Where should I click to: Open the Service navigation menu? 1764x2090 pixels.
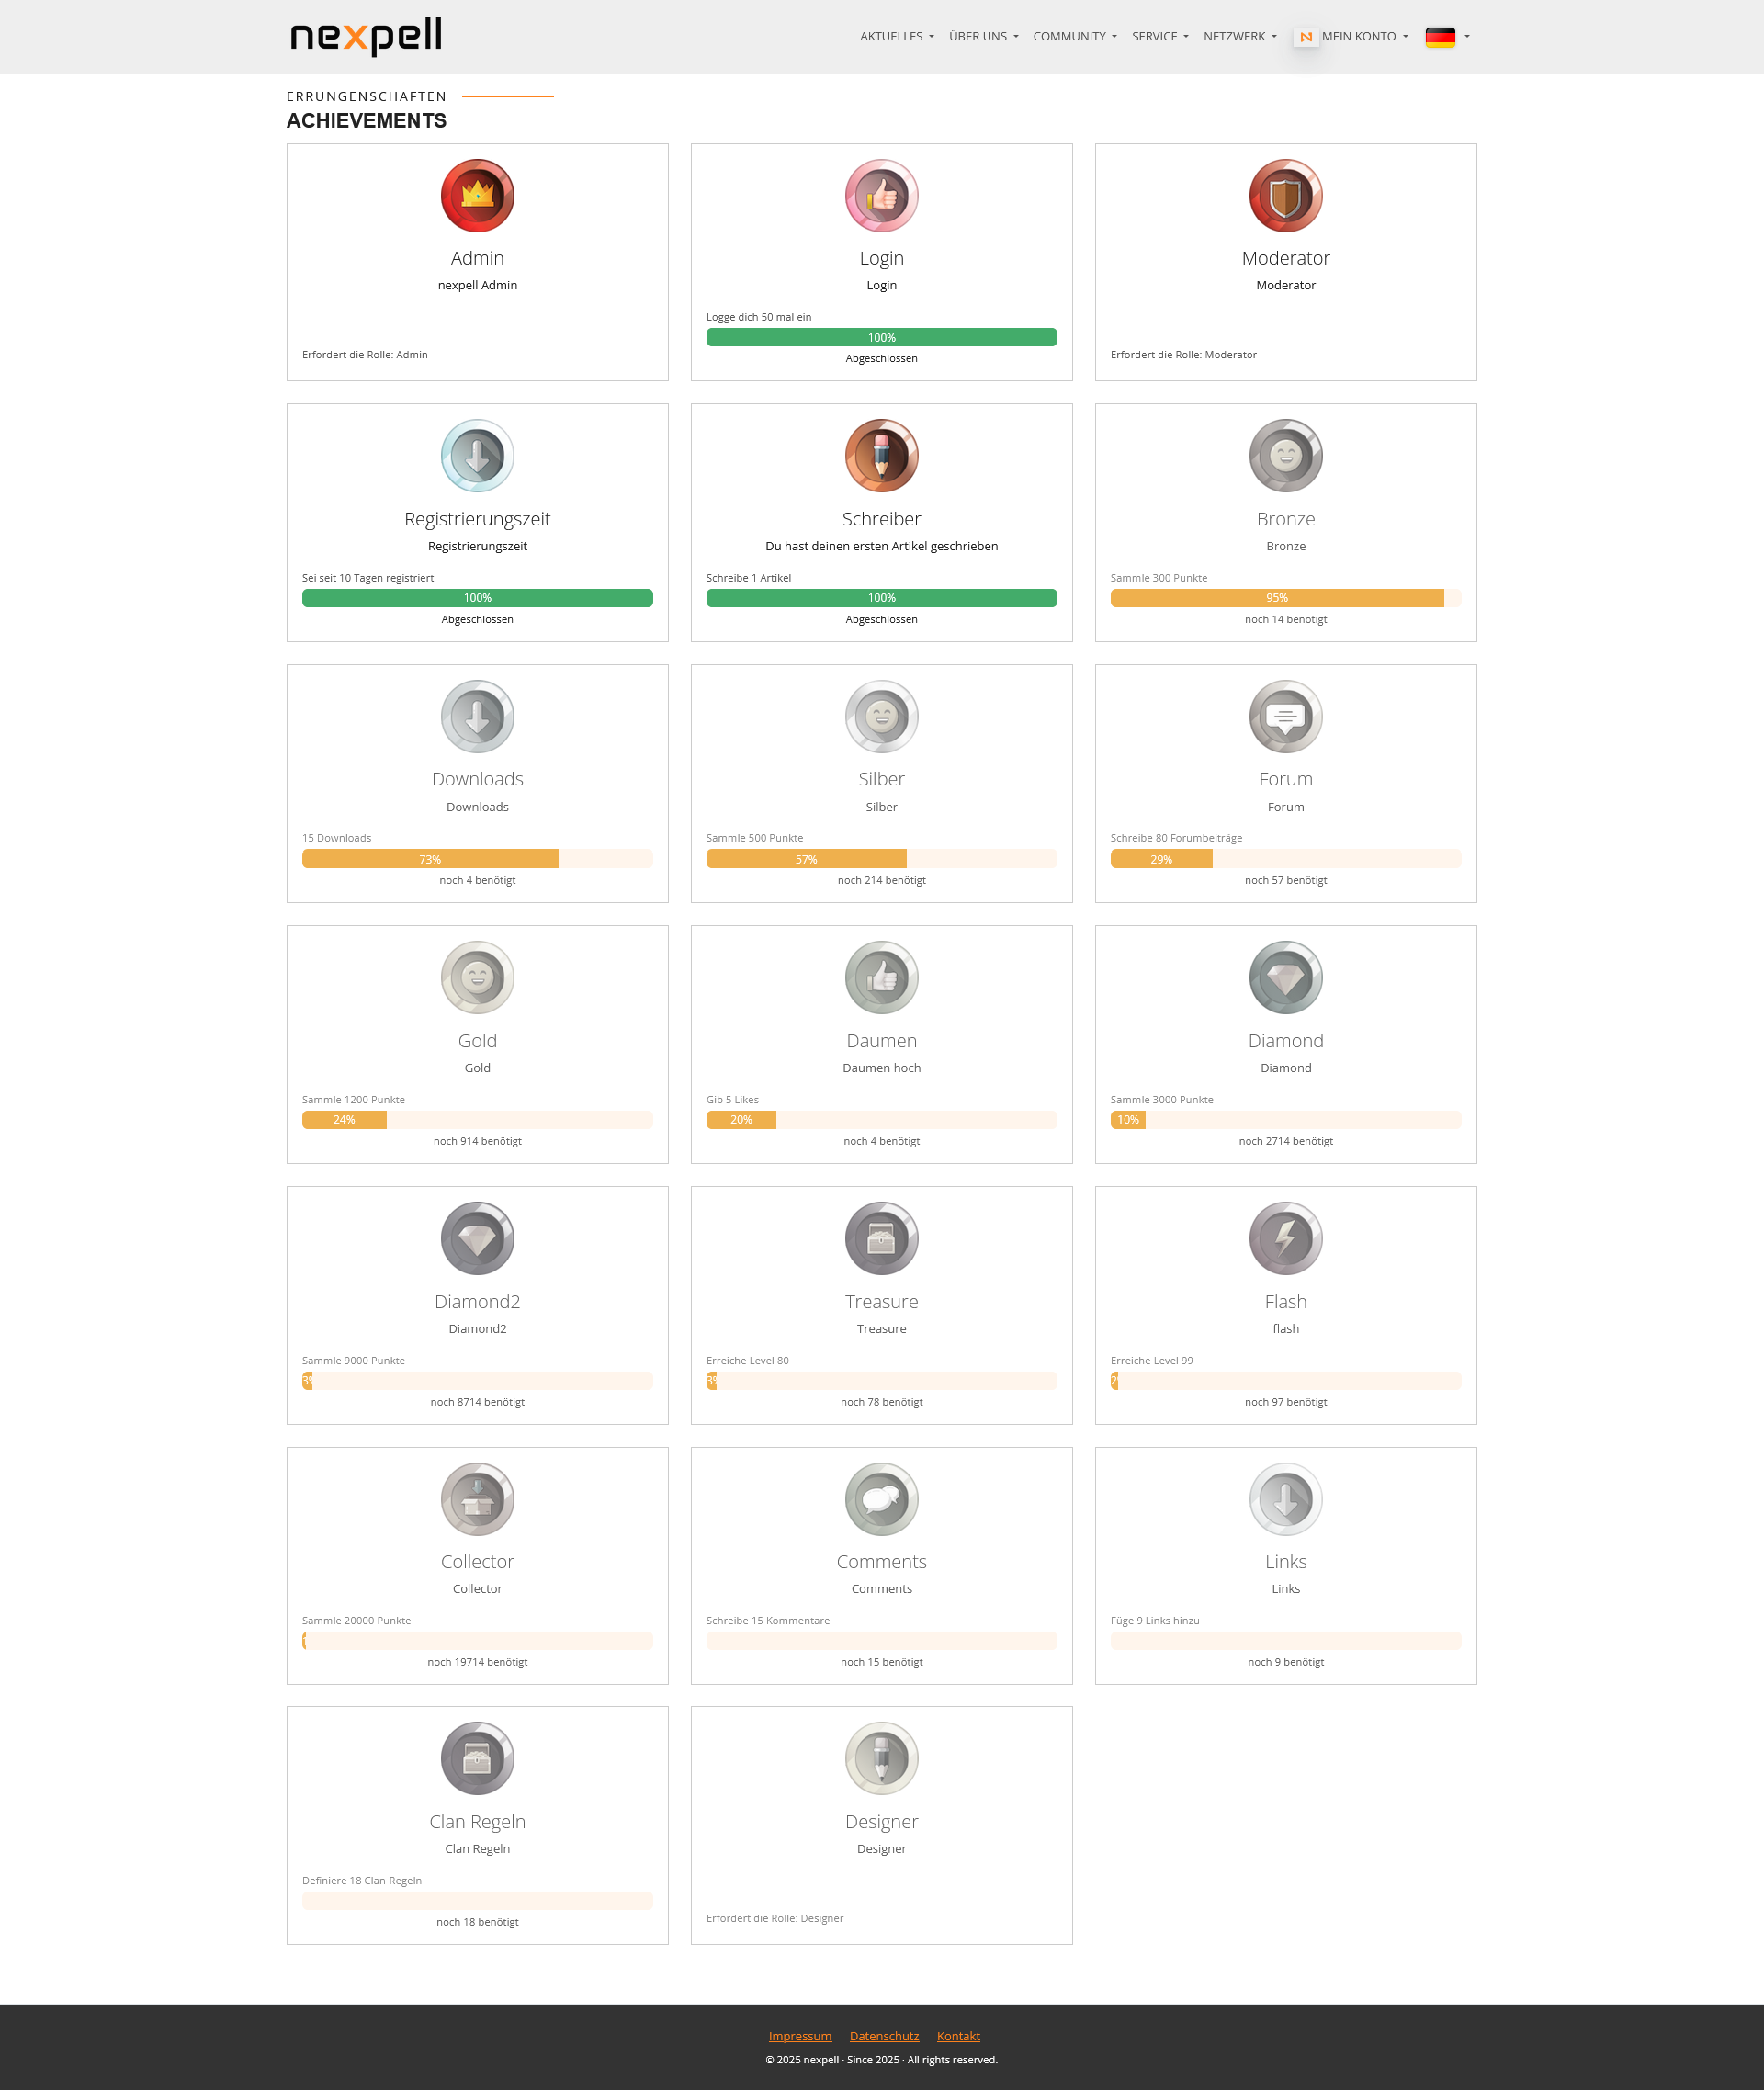click(1159, 37)
